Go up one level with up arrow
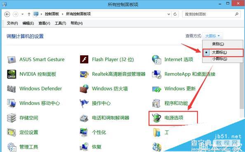245x152 pixels. point(29,14)
